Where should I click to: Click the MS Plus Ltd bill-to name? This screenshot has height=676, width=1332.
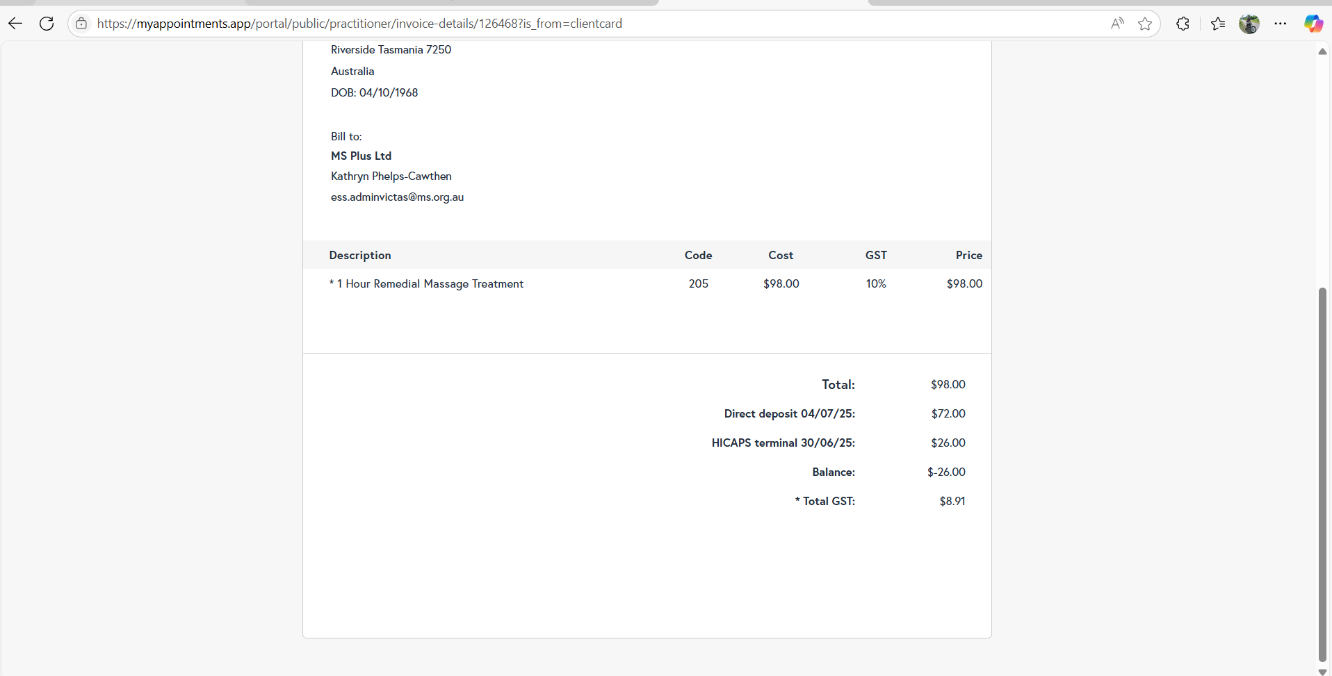pos(361,156)
